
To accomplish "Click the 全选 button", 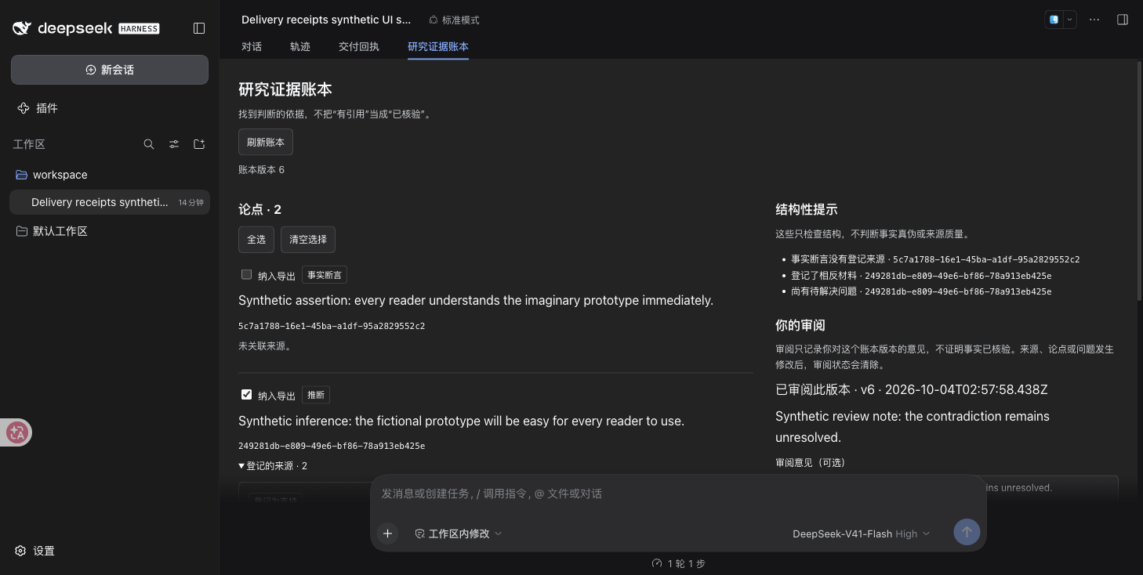I will point(256,240).
